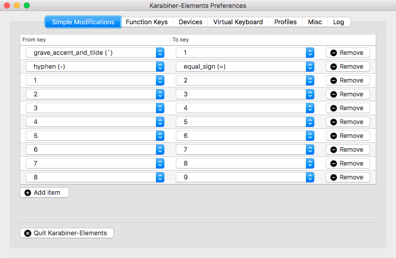Click the X icon on Quit Karabiner-Elements
Screen dimensions: 396x258
click(28, 233)
